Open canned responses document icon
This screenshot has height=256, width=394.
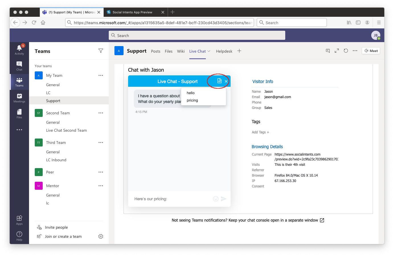point(219,81)
